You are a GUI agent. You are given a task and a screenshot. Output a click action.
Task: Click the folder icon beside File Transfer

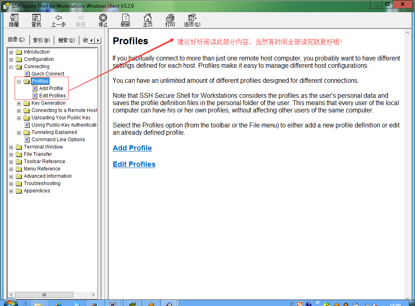[x=19, y=154]
